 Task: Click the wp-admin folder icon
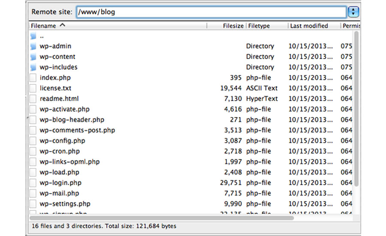pos(33,46)
